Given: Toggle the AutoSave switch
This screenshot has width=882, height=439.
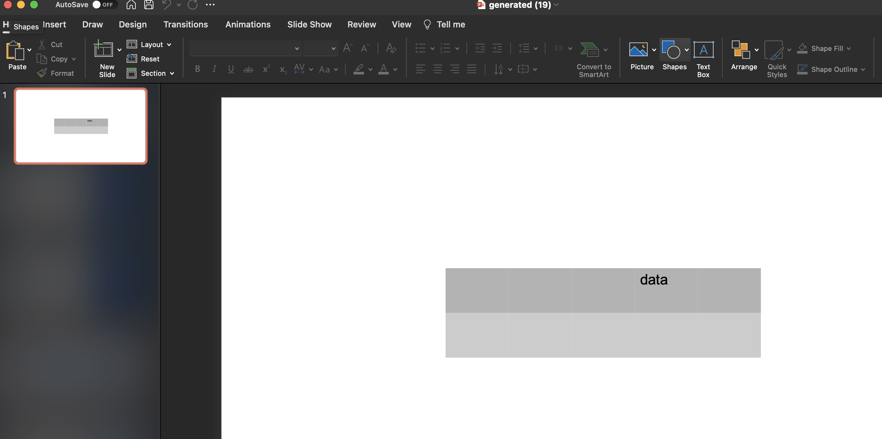Looking at the screenshot, I should (x=97, y=5).
